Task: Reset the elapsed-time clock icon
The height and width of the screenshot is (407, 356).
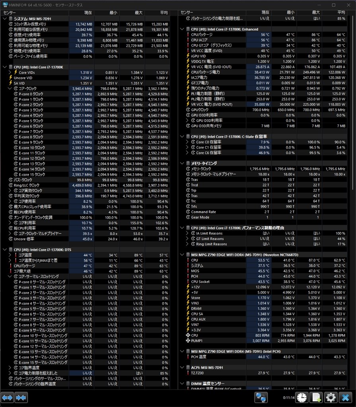Action: [302, 397]
